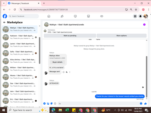Open more options for 'Message sent' bubble
The width and height of the screenshot is (151, 113).
click(70, 72)
